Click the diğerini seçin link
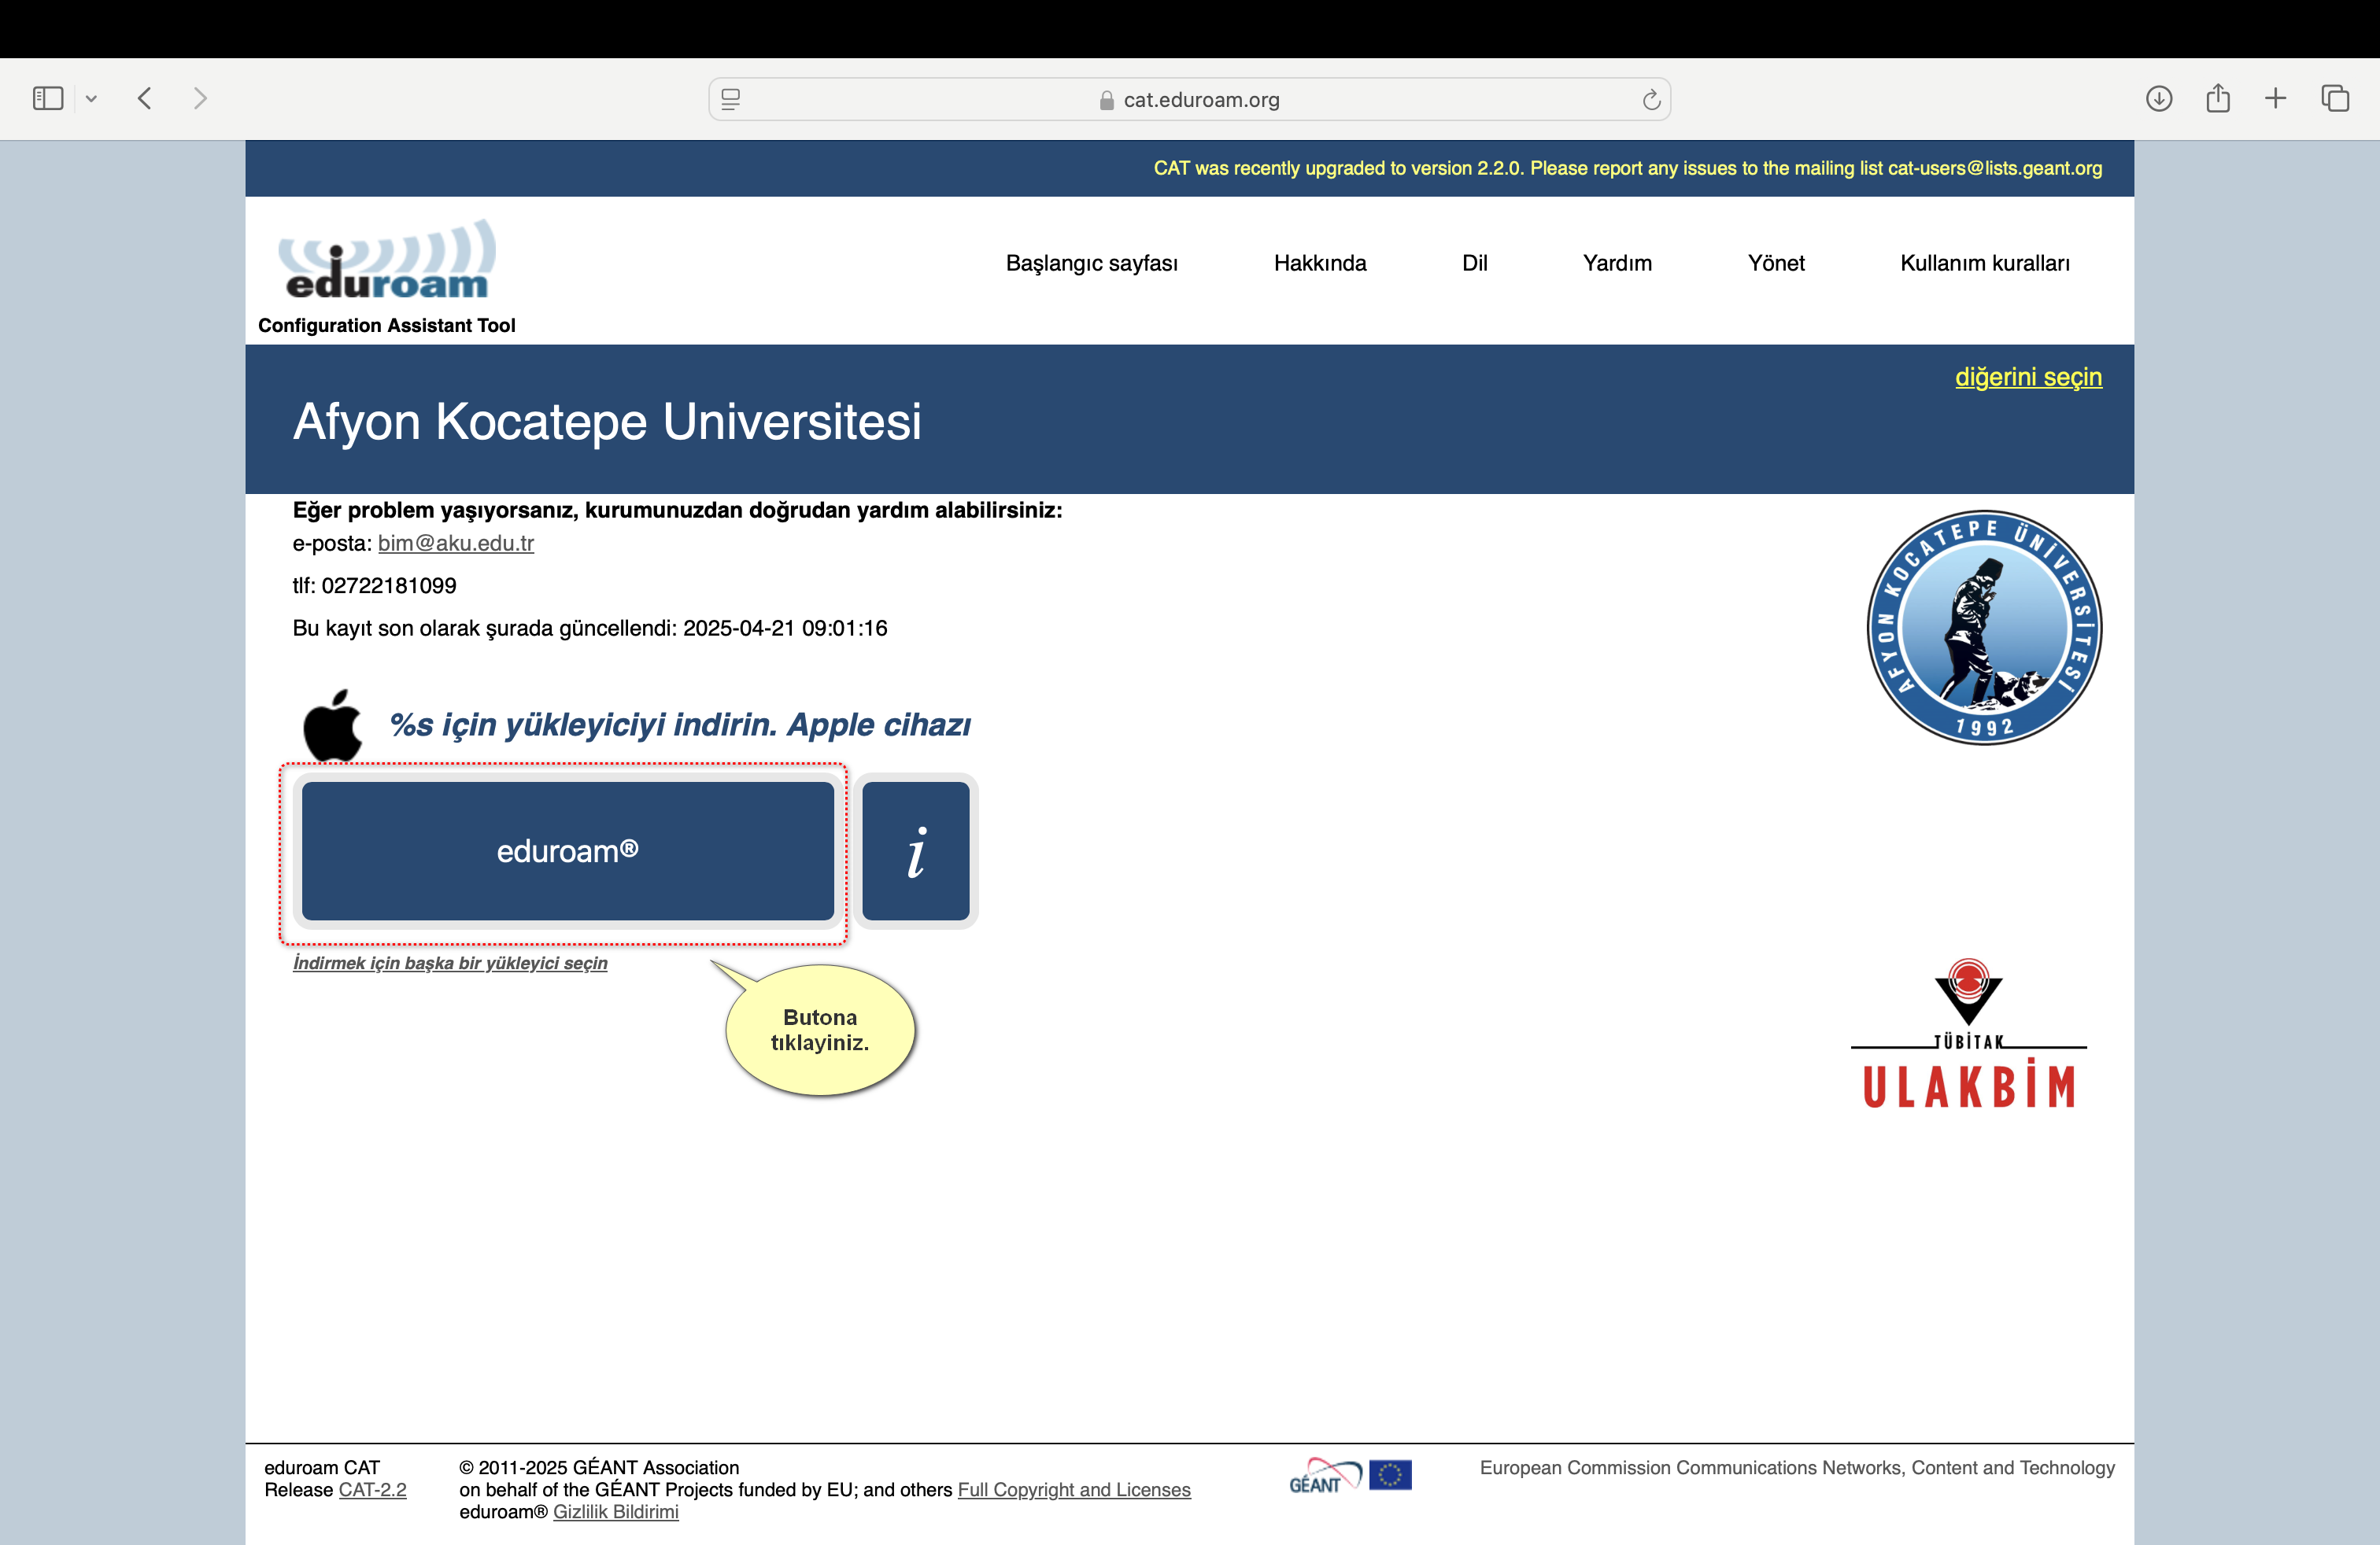The image size is (2380, 1545). pos(2028,377)
